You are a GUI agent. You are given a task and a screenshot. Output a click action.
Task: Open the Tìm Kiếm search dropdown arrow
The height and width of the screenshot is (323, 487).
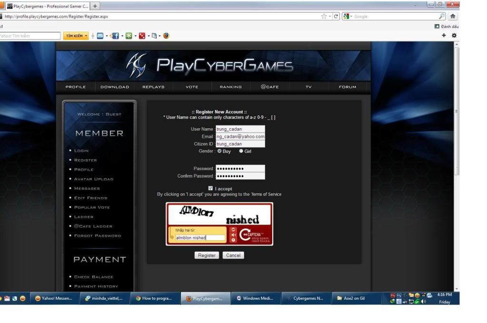tap(86, 36)
